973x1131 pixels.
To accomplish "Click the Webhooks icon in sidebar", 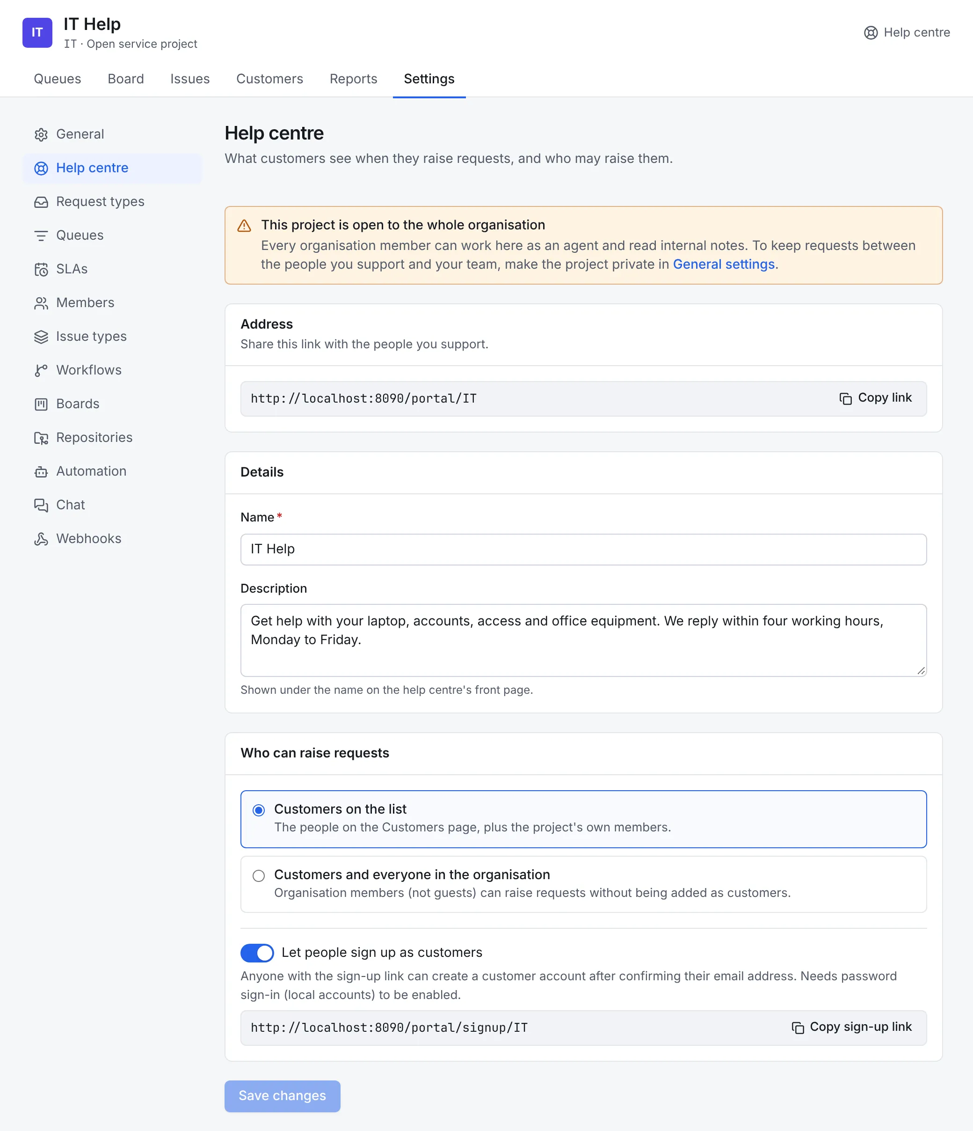I will 41,539.
